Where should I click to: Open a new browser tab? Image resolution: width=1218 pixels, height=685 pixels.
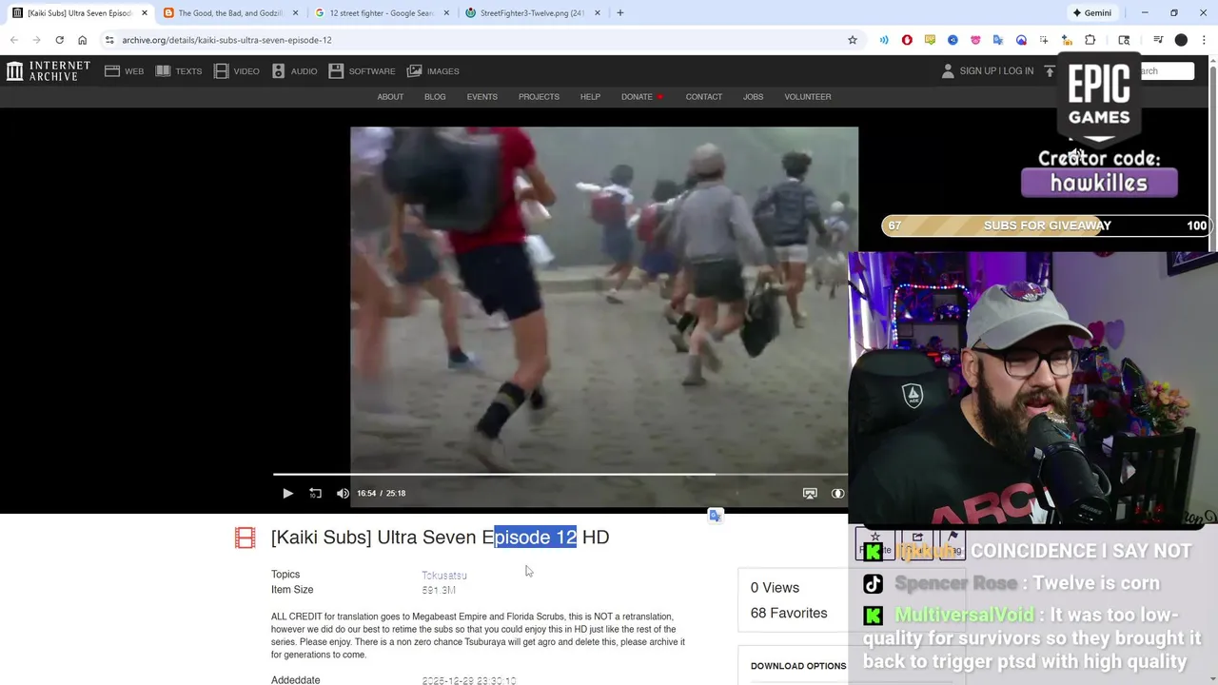(620, 13)
